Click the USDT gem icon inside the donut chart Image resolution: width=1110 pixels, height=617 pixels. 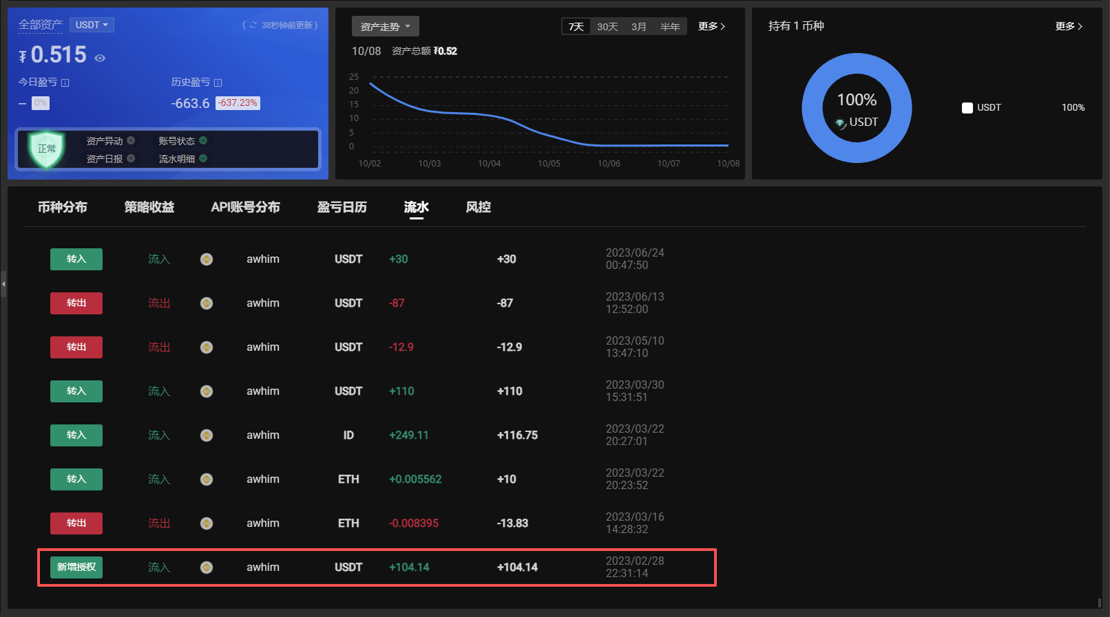pos(841,123)
